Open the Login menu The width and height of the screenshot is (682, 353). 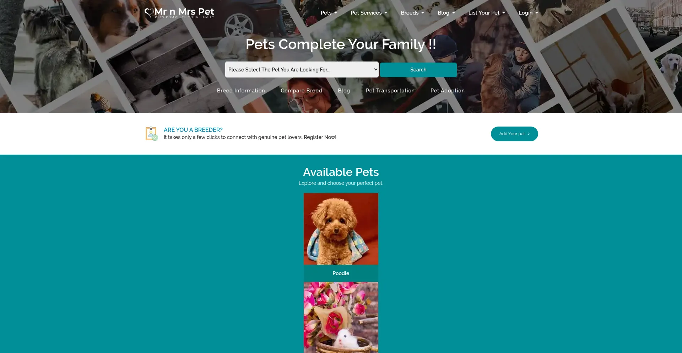click(x=528, y=13)
